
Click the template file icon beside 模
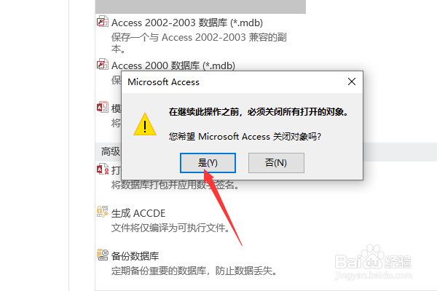[x=102, y=107]
